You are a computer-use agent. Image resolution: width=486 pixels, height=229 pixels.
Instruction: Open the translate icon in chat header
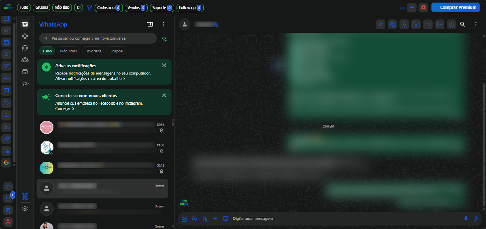404,24
